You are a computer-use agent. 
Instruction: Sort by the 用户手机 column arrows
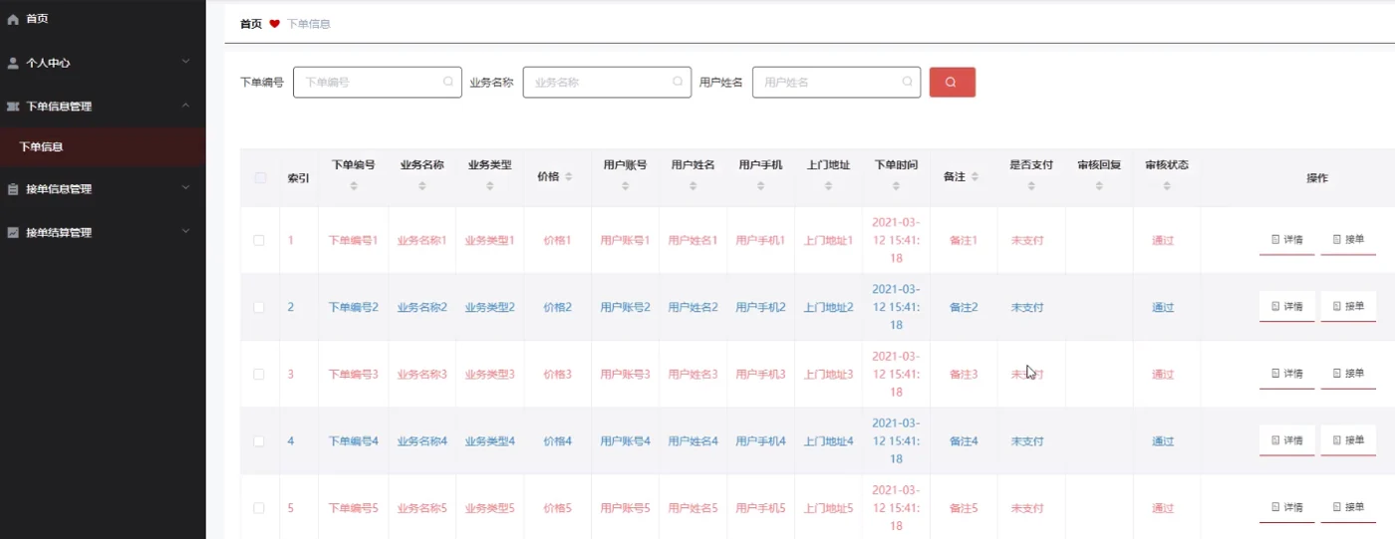760,185
